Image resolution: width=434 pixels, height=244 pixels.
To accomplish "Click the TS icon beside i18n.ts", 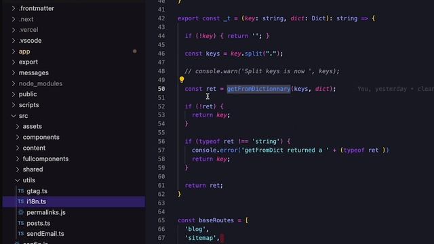I will point(21,201).
